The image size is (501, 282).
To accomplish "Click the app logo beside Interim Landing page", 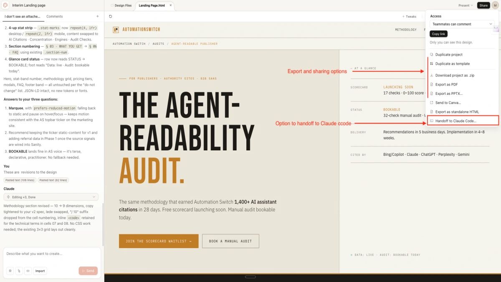I will click(x=5, y=5).
